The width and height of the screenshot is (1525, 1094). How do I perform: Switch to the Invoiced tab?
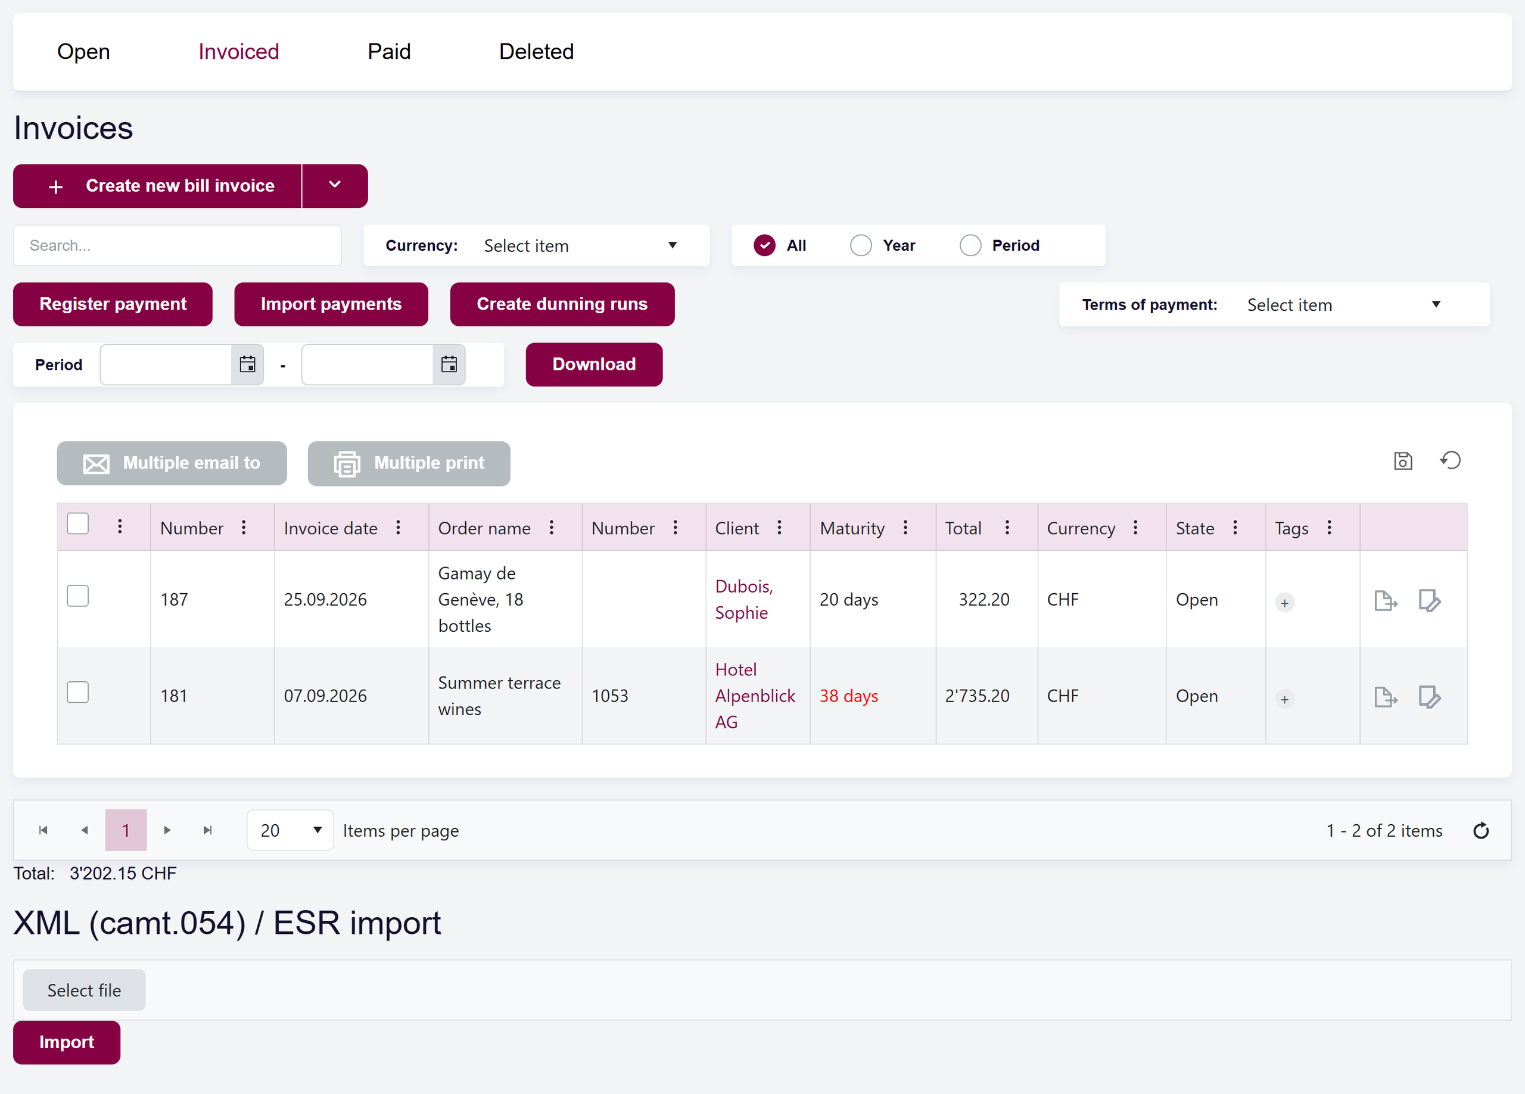[239, 52]
